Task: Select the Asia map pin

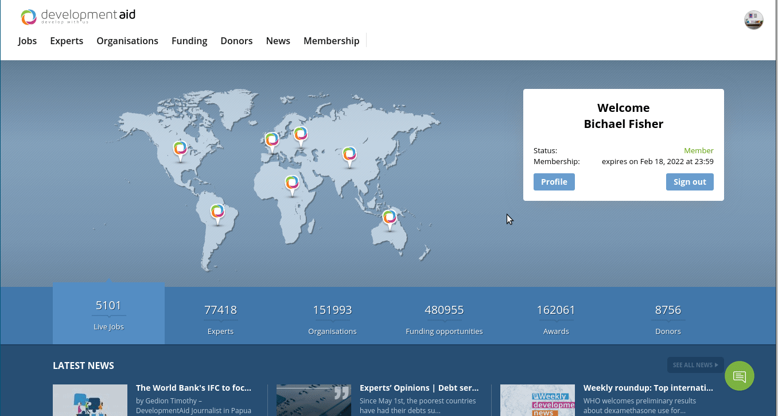Action: click(349, 157)
